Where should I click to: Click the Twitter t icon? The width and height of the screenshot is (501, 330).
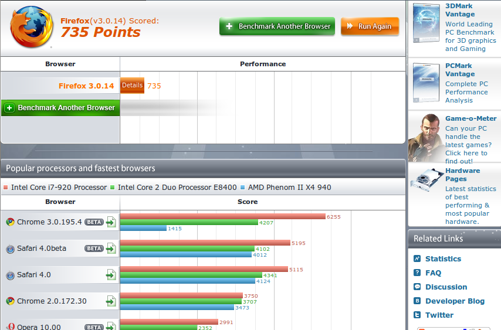[x=417, y=315]
